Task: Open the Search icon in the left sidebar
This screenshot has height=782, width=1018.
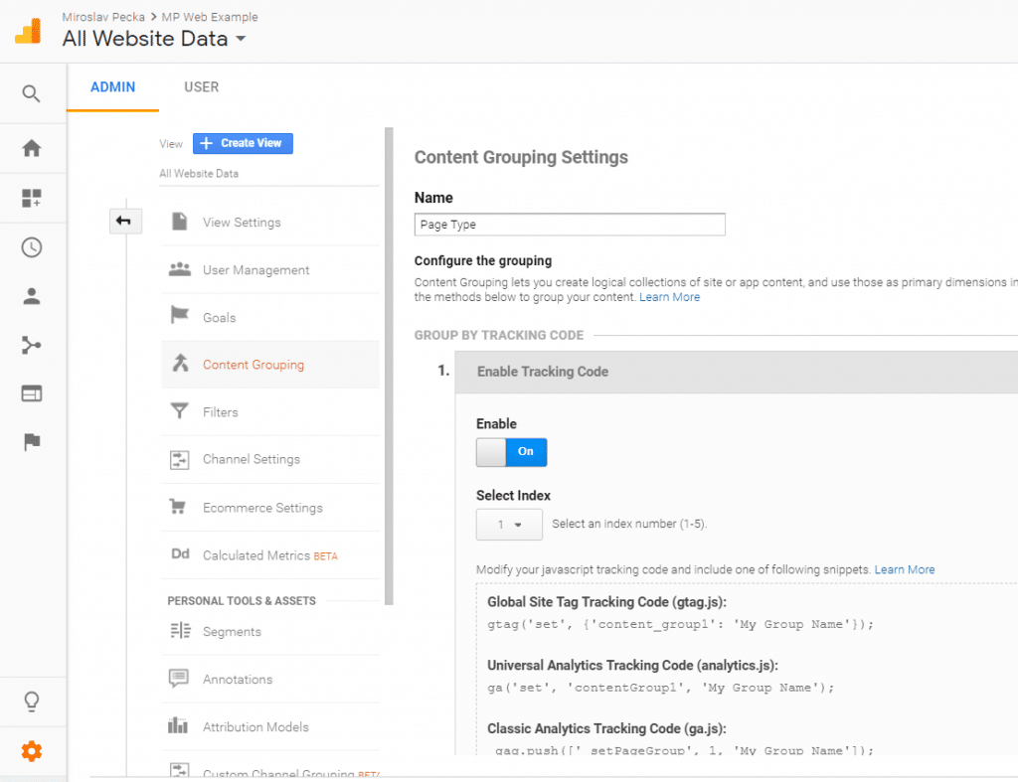Action: pos(31,92)
